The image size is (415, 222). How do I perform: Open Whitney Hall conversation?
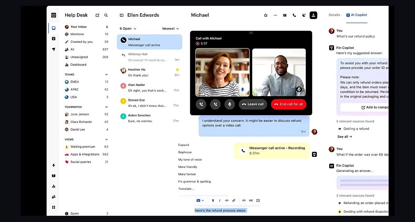coord(150,57)
